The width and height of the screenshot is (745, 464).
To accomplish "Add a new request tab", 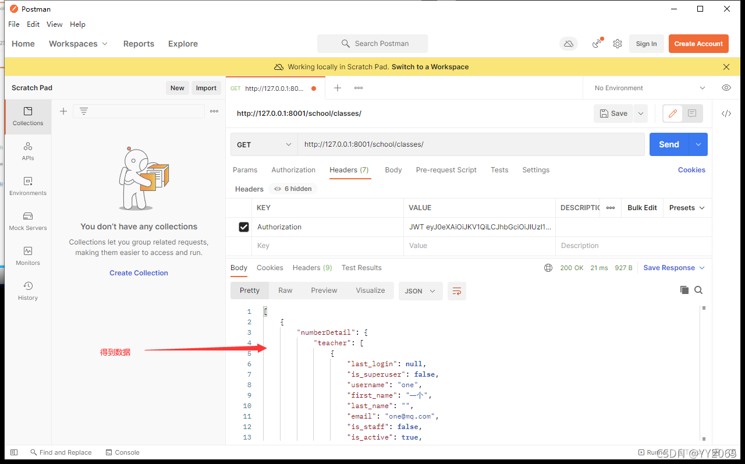I will click(x=337, y=88).
